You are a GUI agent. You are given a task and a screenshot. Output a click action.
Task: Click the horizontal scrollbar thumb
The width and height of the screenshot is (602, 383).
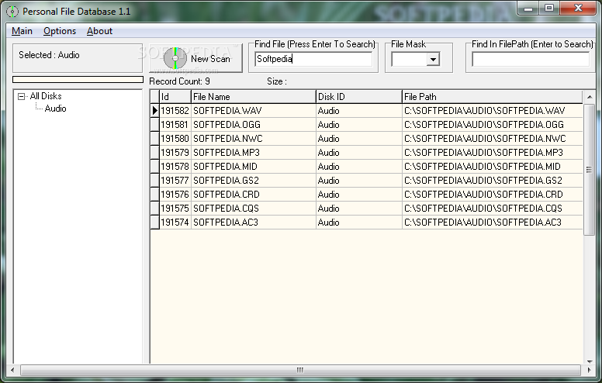click(x=300, y=371)
